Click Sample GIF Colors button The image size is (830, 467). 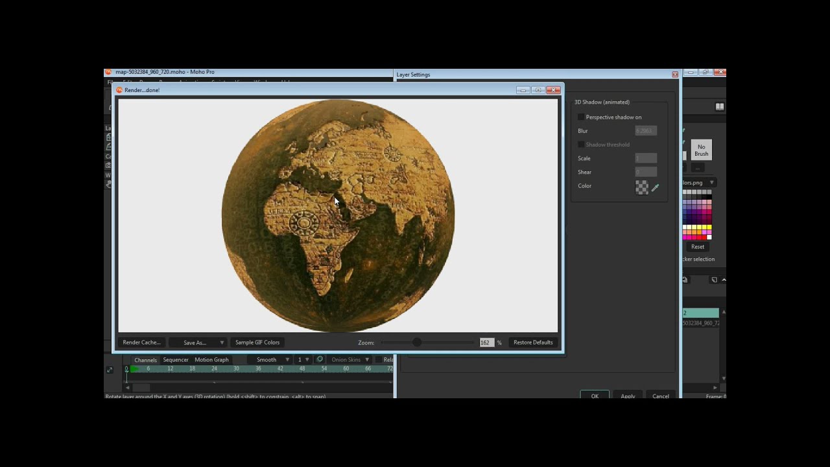pos(257,342)
